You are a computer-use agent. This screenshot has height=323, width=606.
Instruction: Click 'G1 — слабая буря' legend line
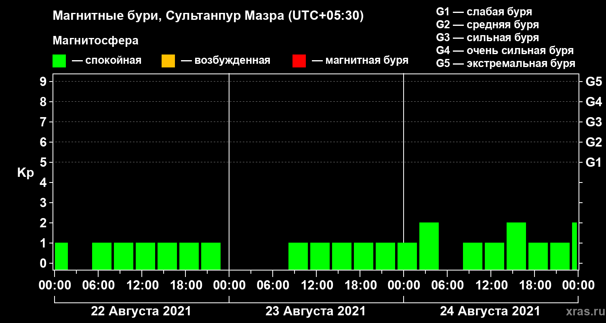[x=484, y=11]
